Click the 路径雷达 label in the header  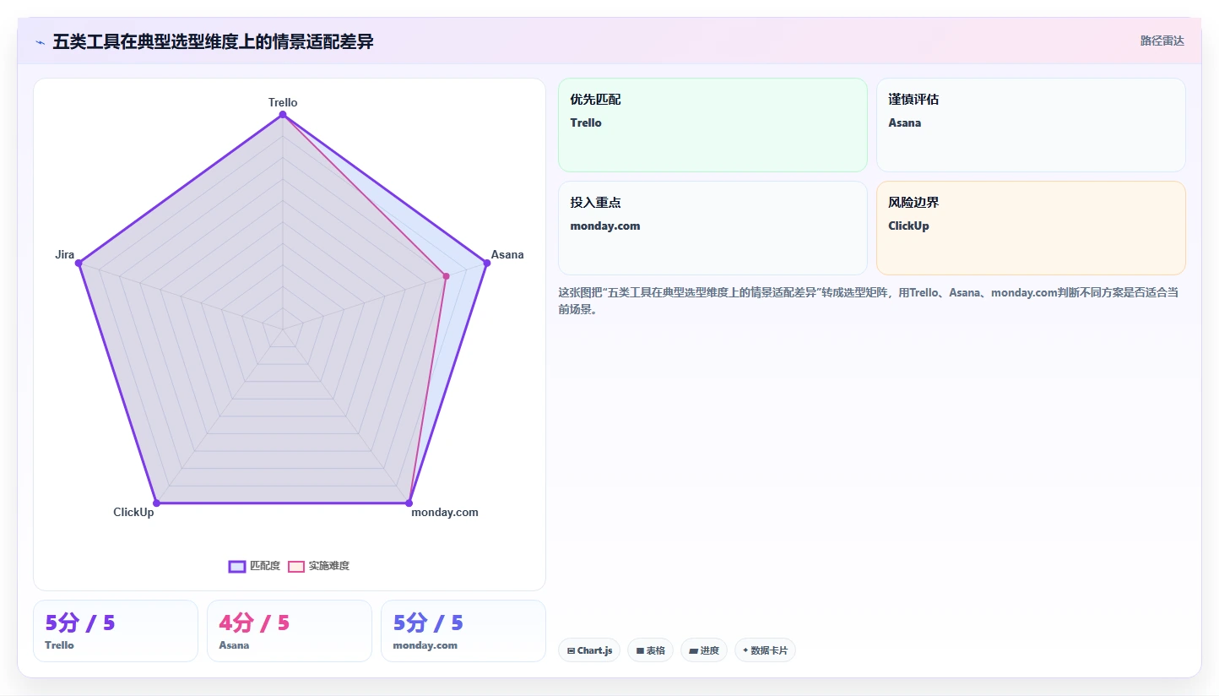(x=1162, y=41)
